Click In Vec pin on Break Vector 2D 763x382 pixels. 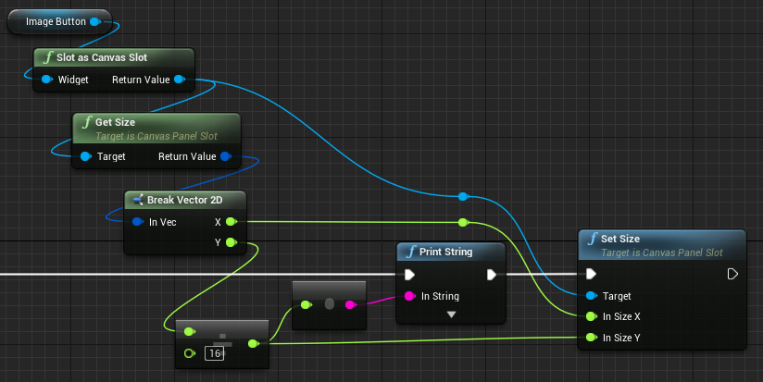tap(138, 222)
